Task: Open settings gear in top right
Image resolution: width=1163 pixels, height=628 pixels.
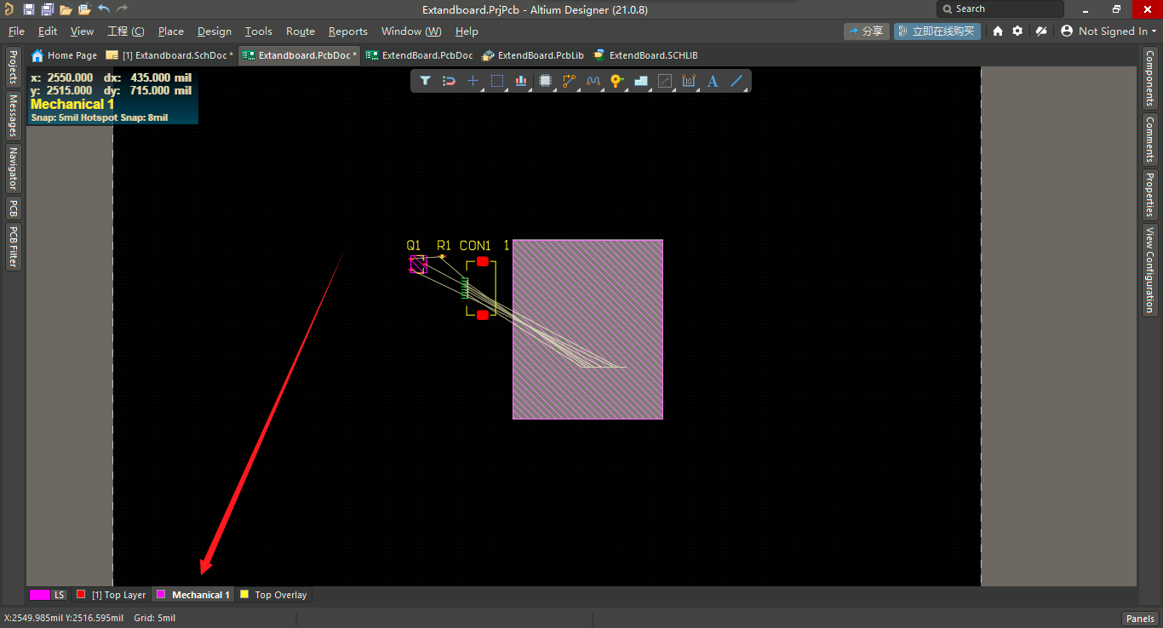Action: click(x=1017, y=31)
